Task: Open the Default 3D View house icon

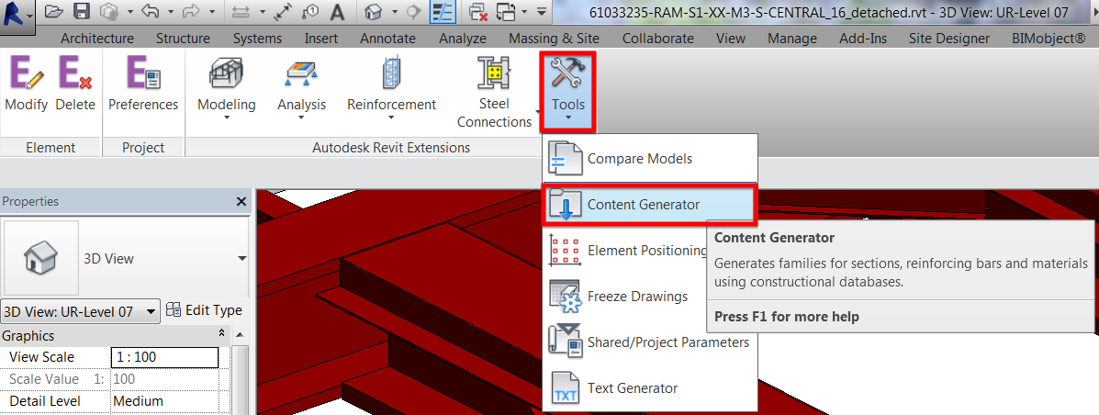Action: (x=375, y=11)
